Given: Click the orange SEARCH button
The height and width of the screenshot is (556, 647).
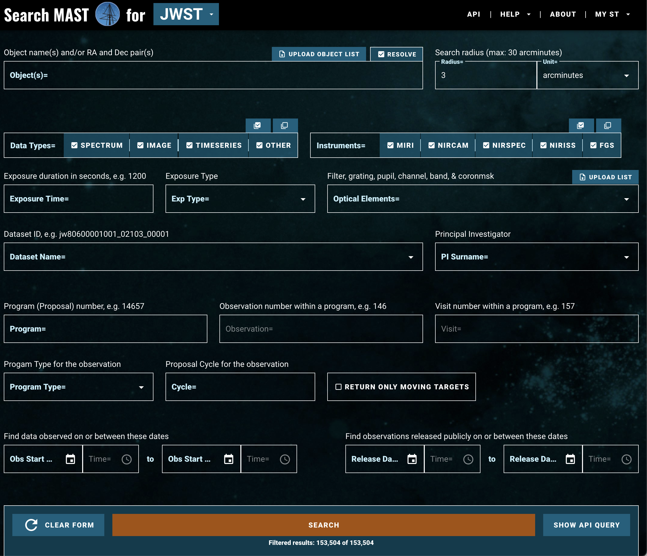Looking at the screenshot, I should click(x=324, y=525).
